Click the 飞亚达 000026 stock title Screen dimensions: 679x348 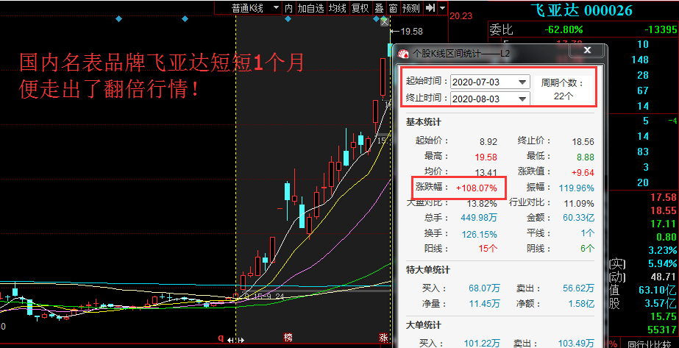point(581,10)
